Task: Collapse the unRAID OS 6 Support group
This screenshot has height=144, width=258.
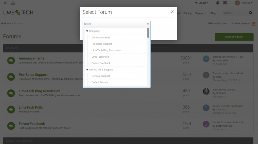Action: point(87,70)
